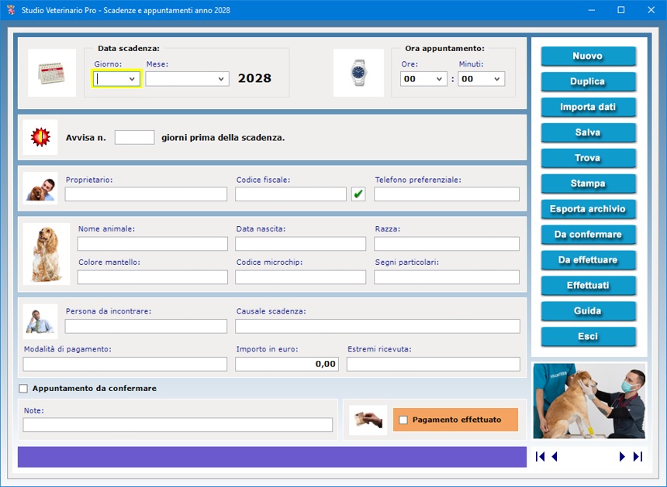Click the Segni particolari field
Image resolution: width=667 pixels, height=487 pixels.
click(447, 277)
